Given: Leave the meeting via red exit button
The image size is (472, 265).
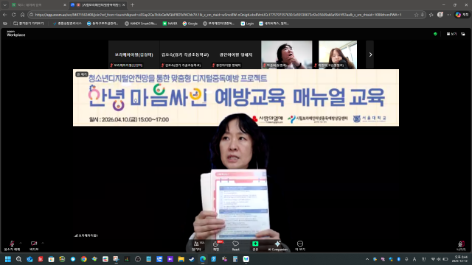Looking at the screenshot, I should (461, 246).
